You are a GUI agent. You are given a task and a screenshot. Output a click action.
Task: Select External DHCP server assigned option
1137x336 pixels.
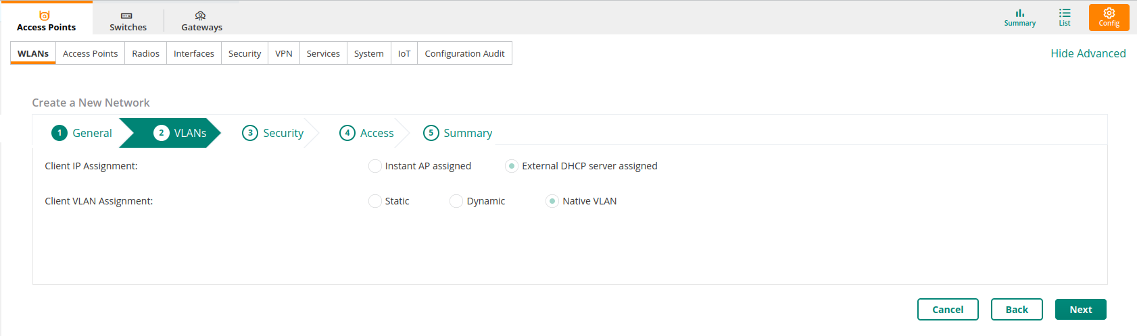pos(512,166)
